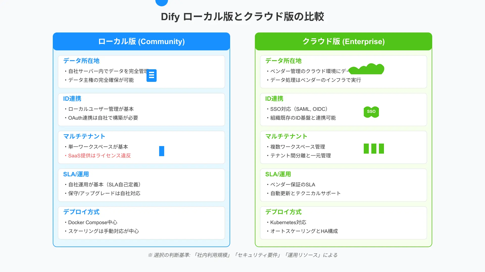Click red text SaaS提供はライセンス違反
The image size is (485, 272).
click(97, 156)
